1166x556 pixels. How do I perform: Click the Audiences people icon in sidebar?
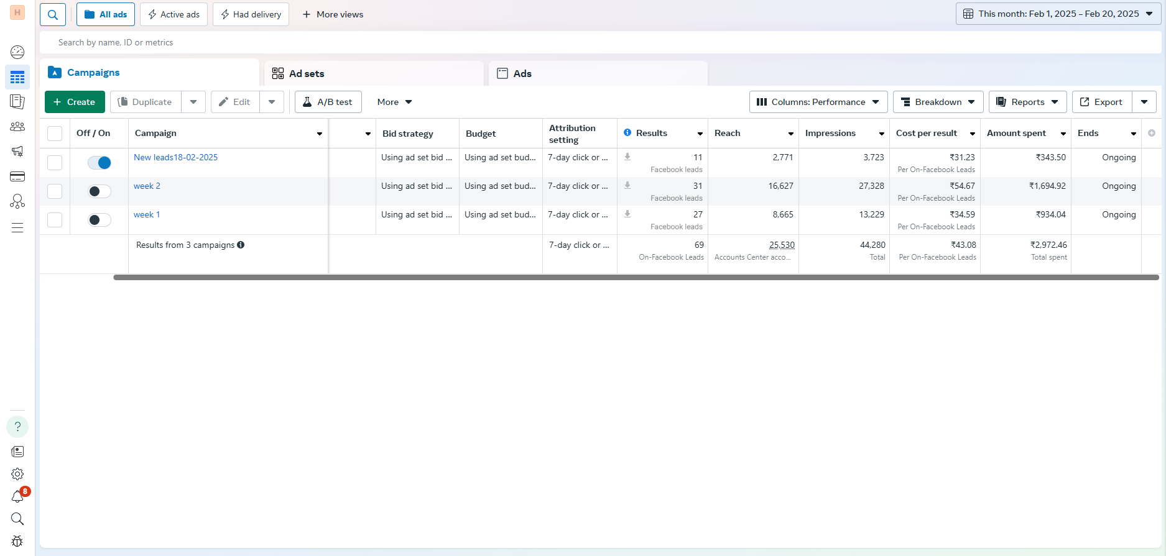tap(17, 127)
